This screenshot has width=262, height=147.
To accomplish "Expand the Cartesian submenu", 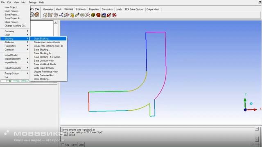I will 15,49.
